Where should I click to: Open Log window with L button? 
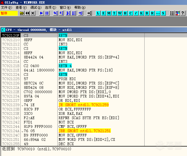pos(98,13)
